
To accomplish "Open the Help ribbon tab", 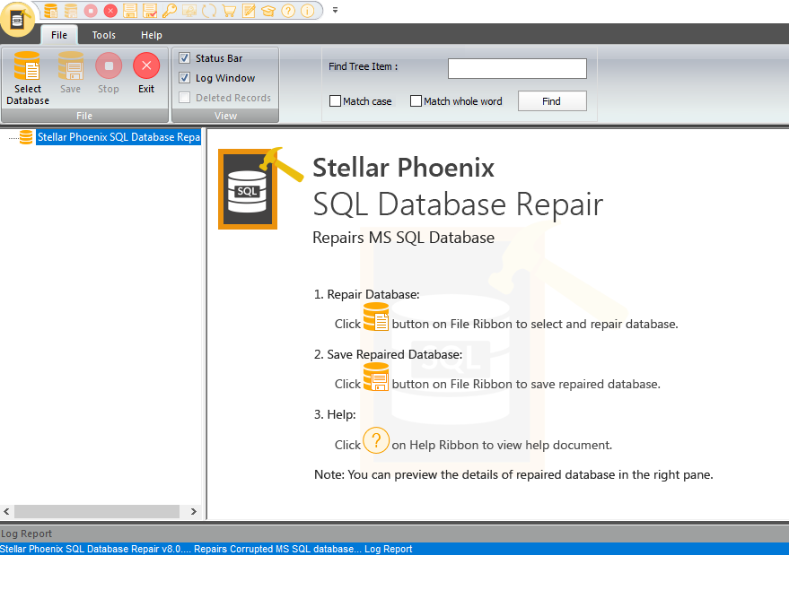I will coord(152,35).
